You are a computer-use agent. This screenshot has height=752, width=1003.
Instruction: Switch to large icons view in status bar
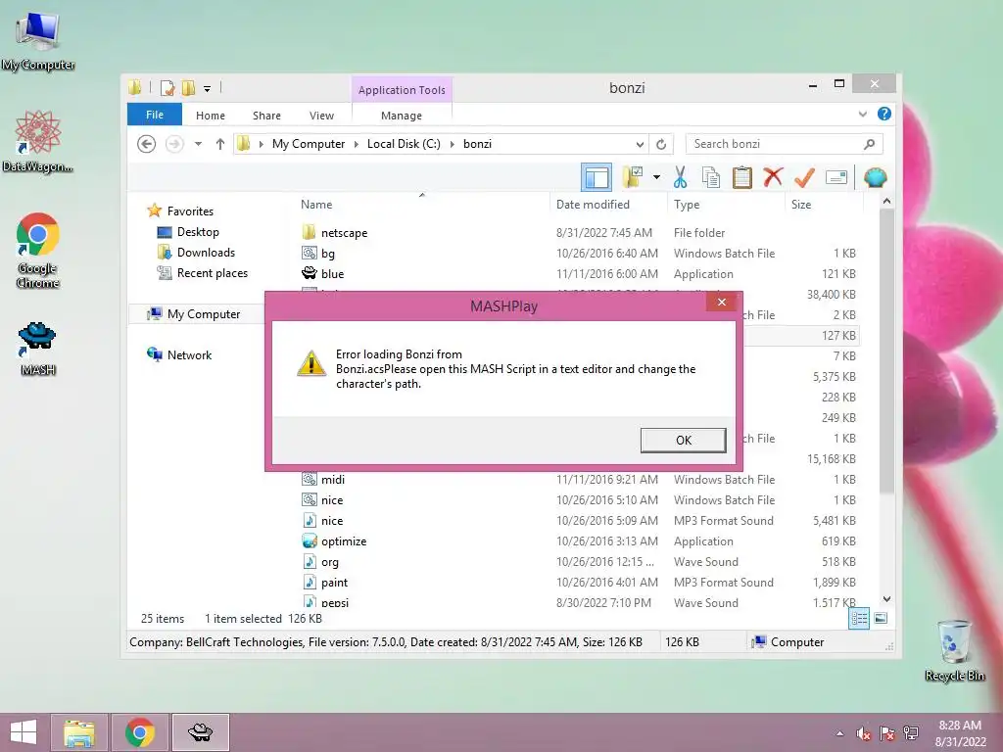tap(881, 619)
